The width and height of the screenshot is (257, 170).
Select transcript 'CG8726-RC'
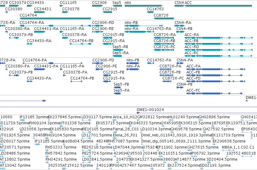tap(164, 47)
